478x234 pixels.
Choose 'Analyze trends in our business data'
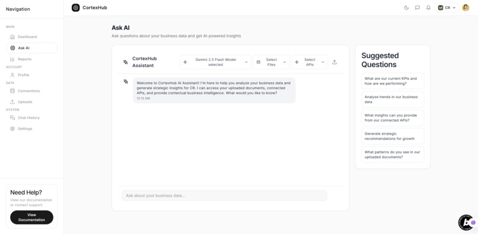393,99
